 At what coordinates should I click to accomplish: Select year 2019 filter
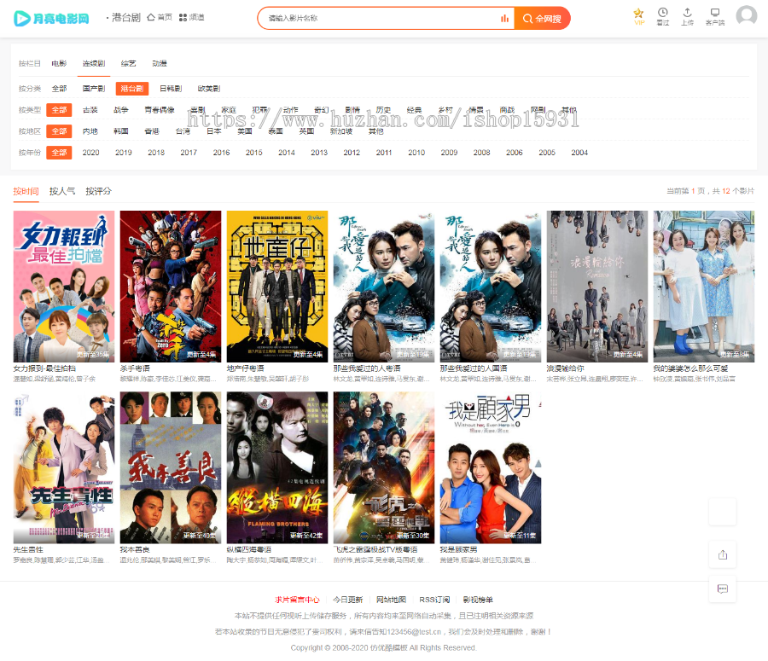[124, 153]
